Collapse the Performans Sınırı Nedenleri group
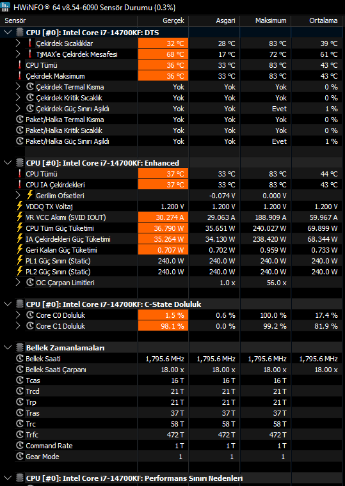The width and height of the screenshot is (345, 486). [8, 478]
